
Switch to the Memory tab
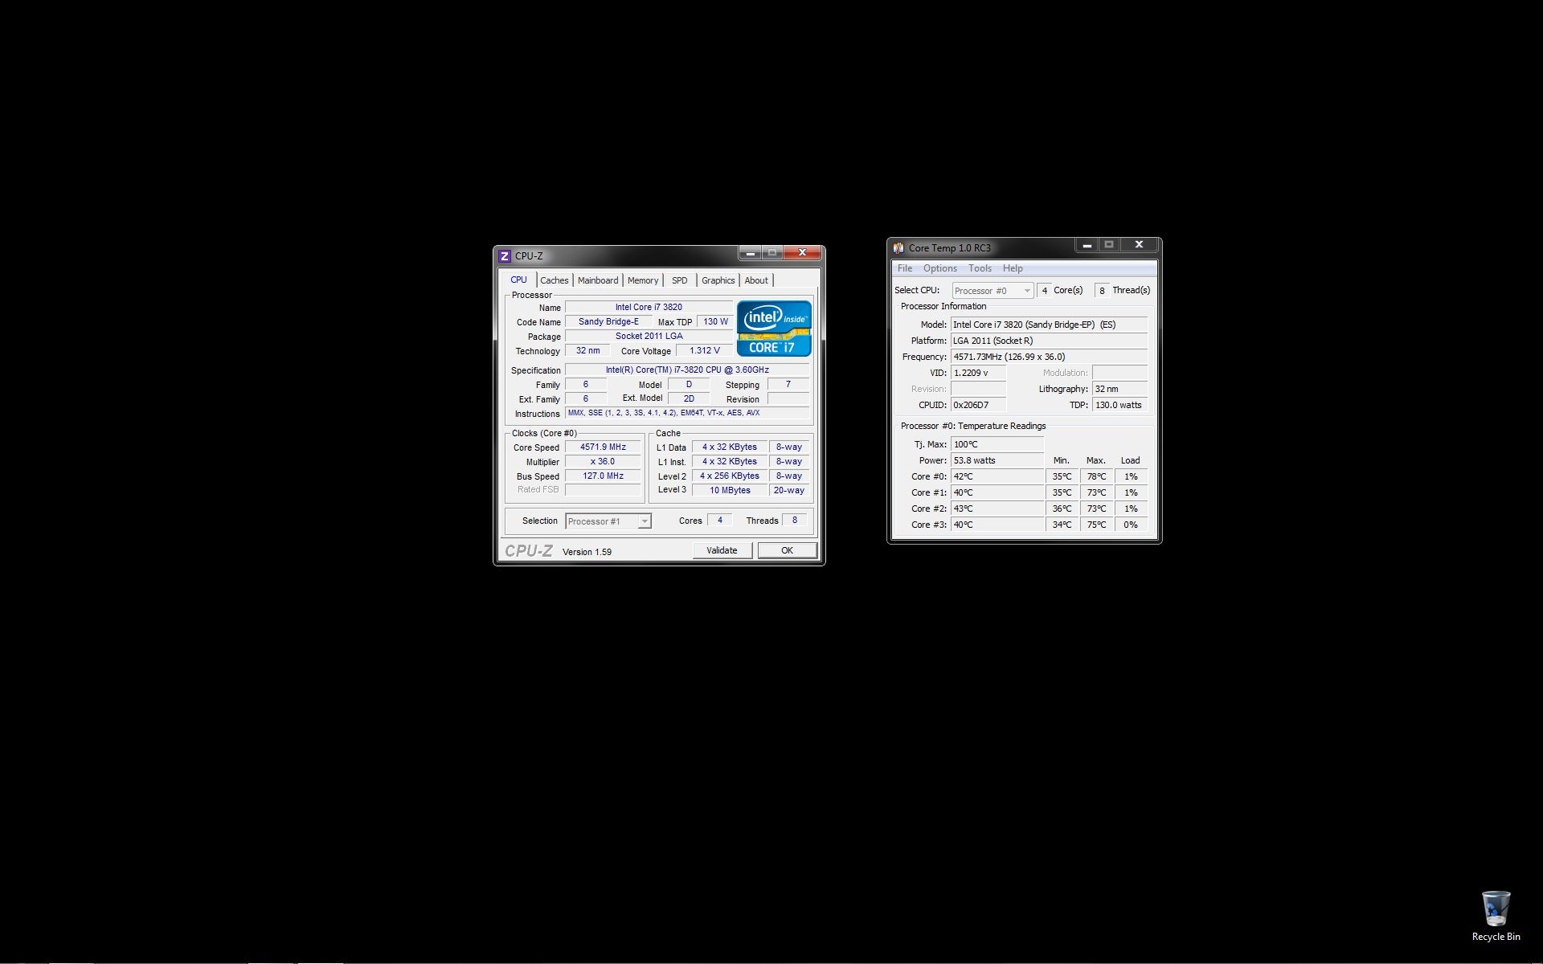click(x=642, y=280)
